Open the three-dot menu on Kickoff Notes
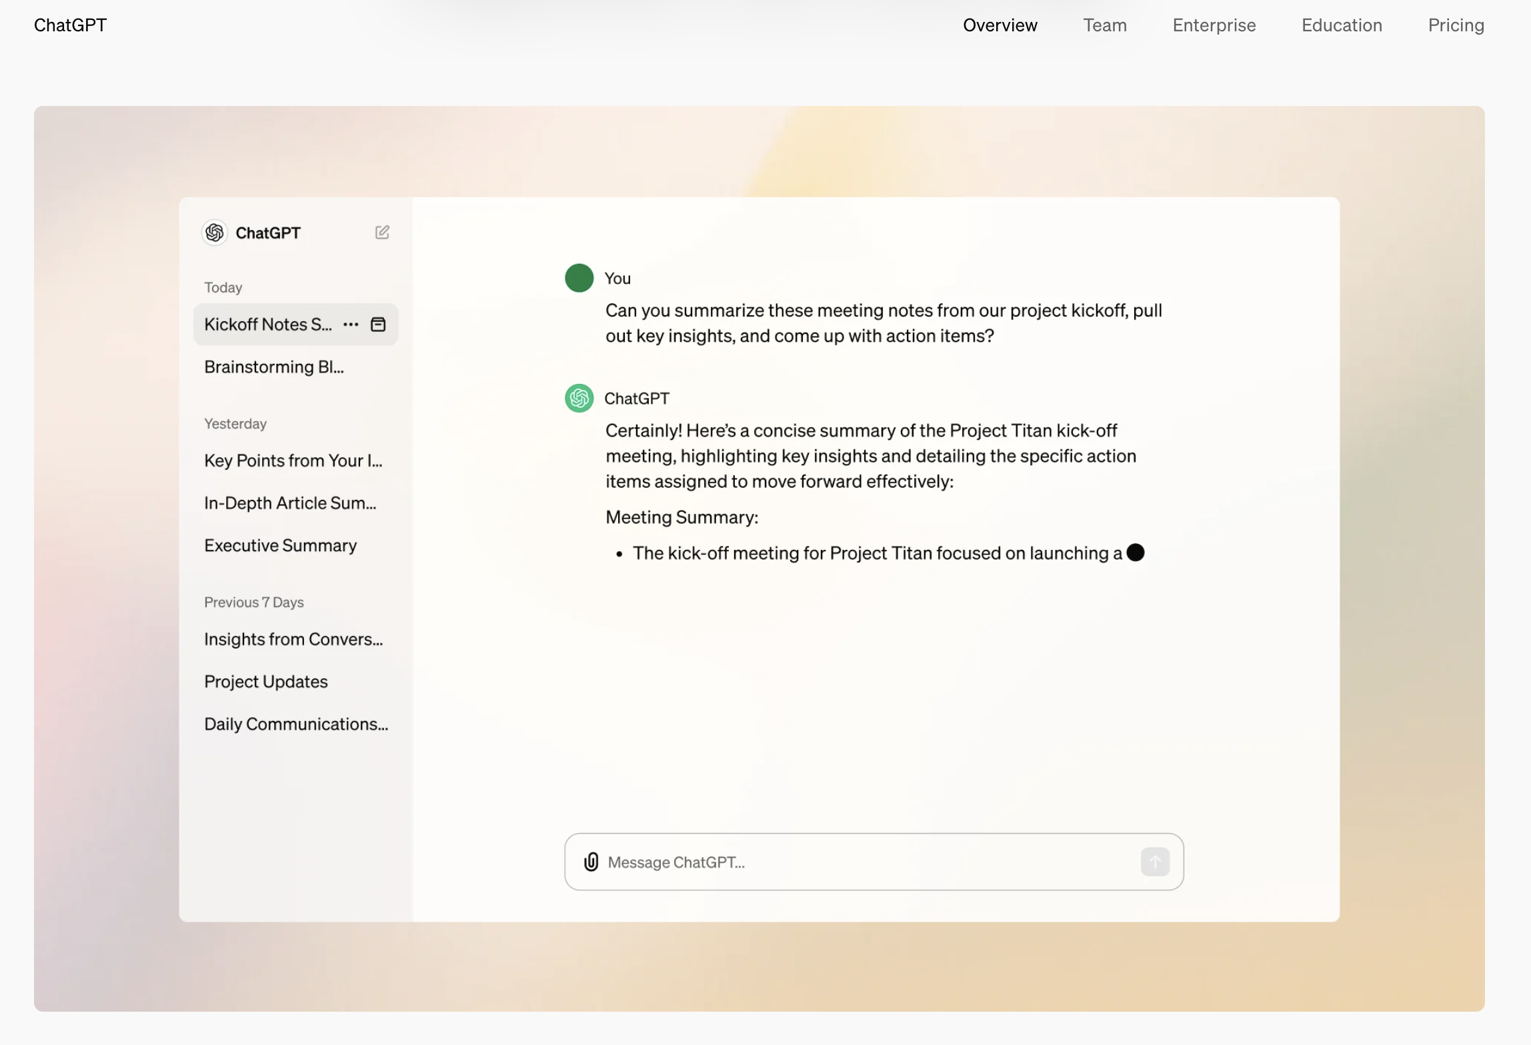 click(351, 325)
